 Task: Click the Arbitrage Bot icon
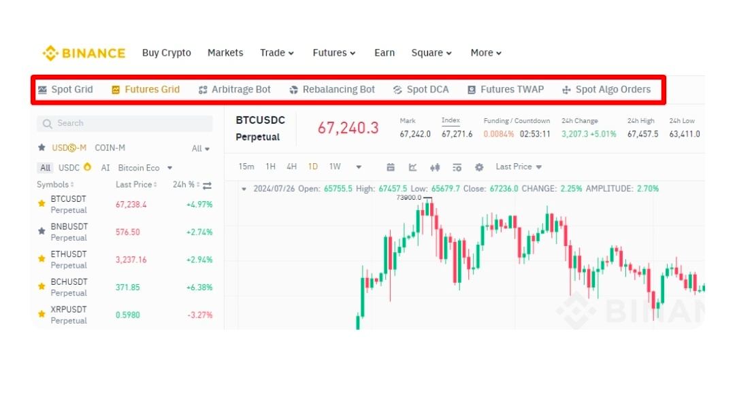click(x=203, y=90)
